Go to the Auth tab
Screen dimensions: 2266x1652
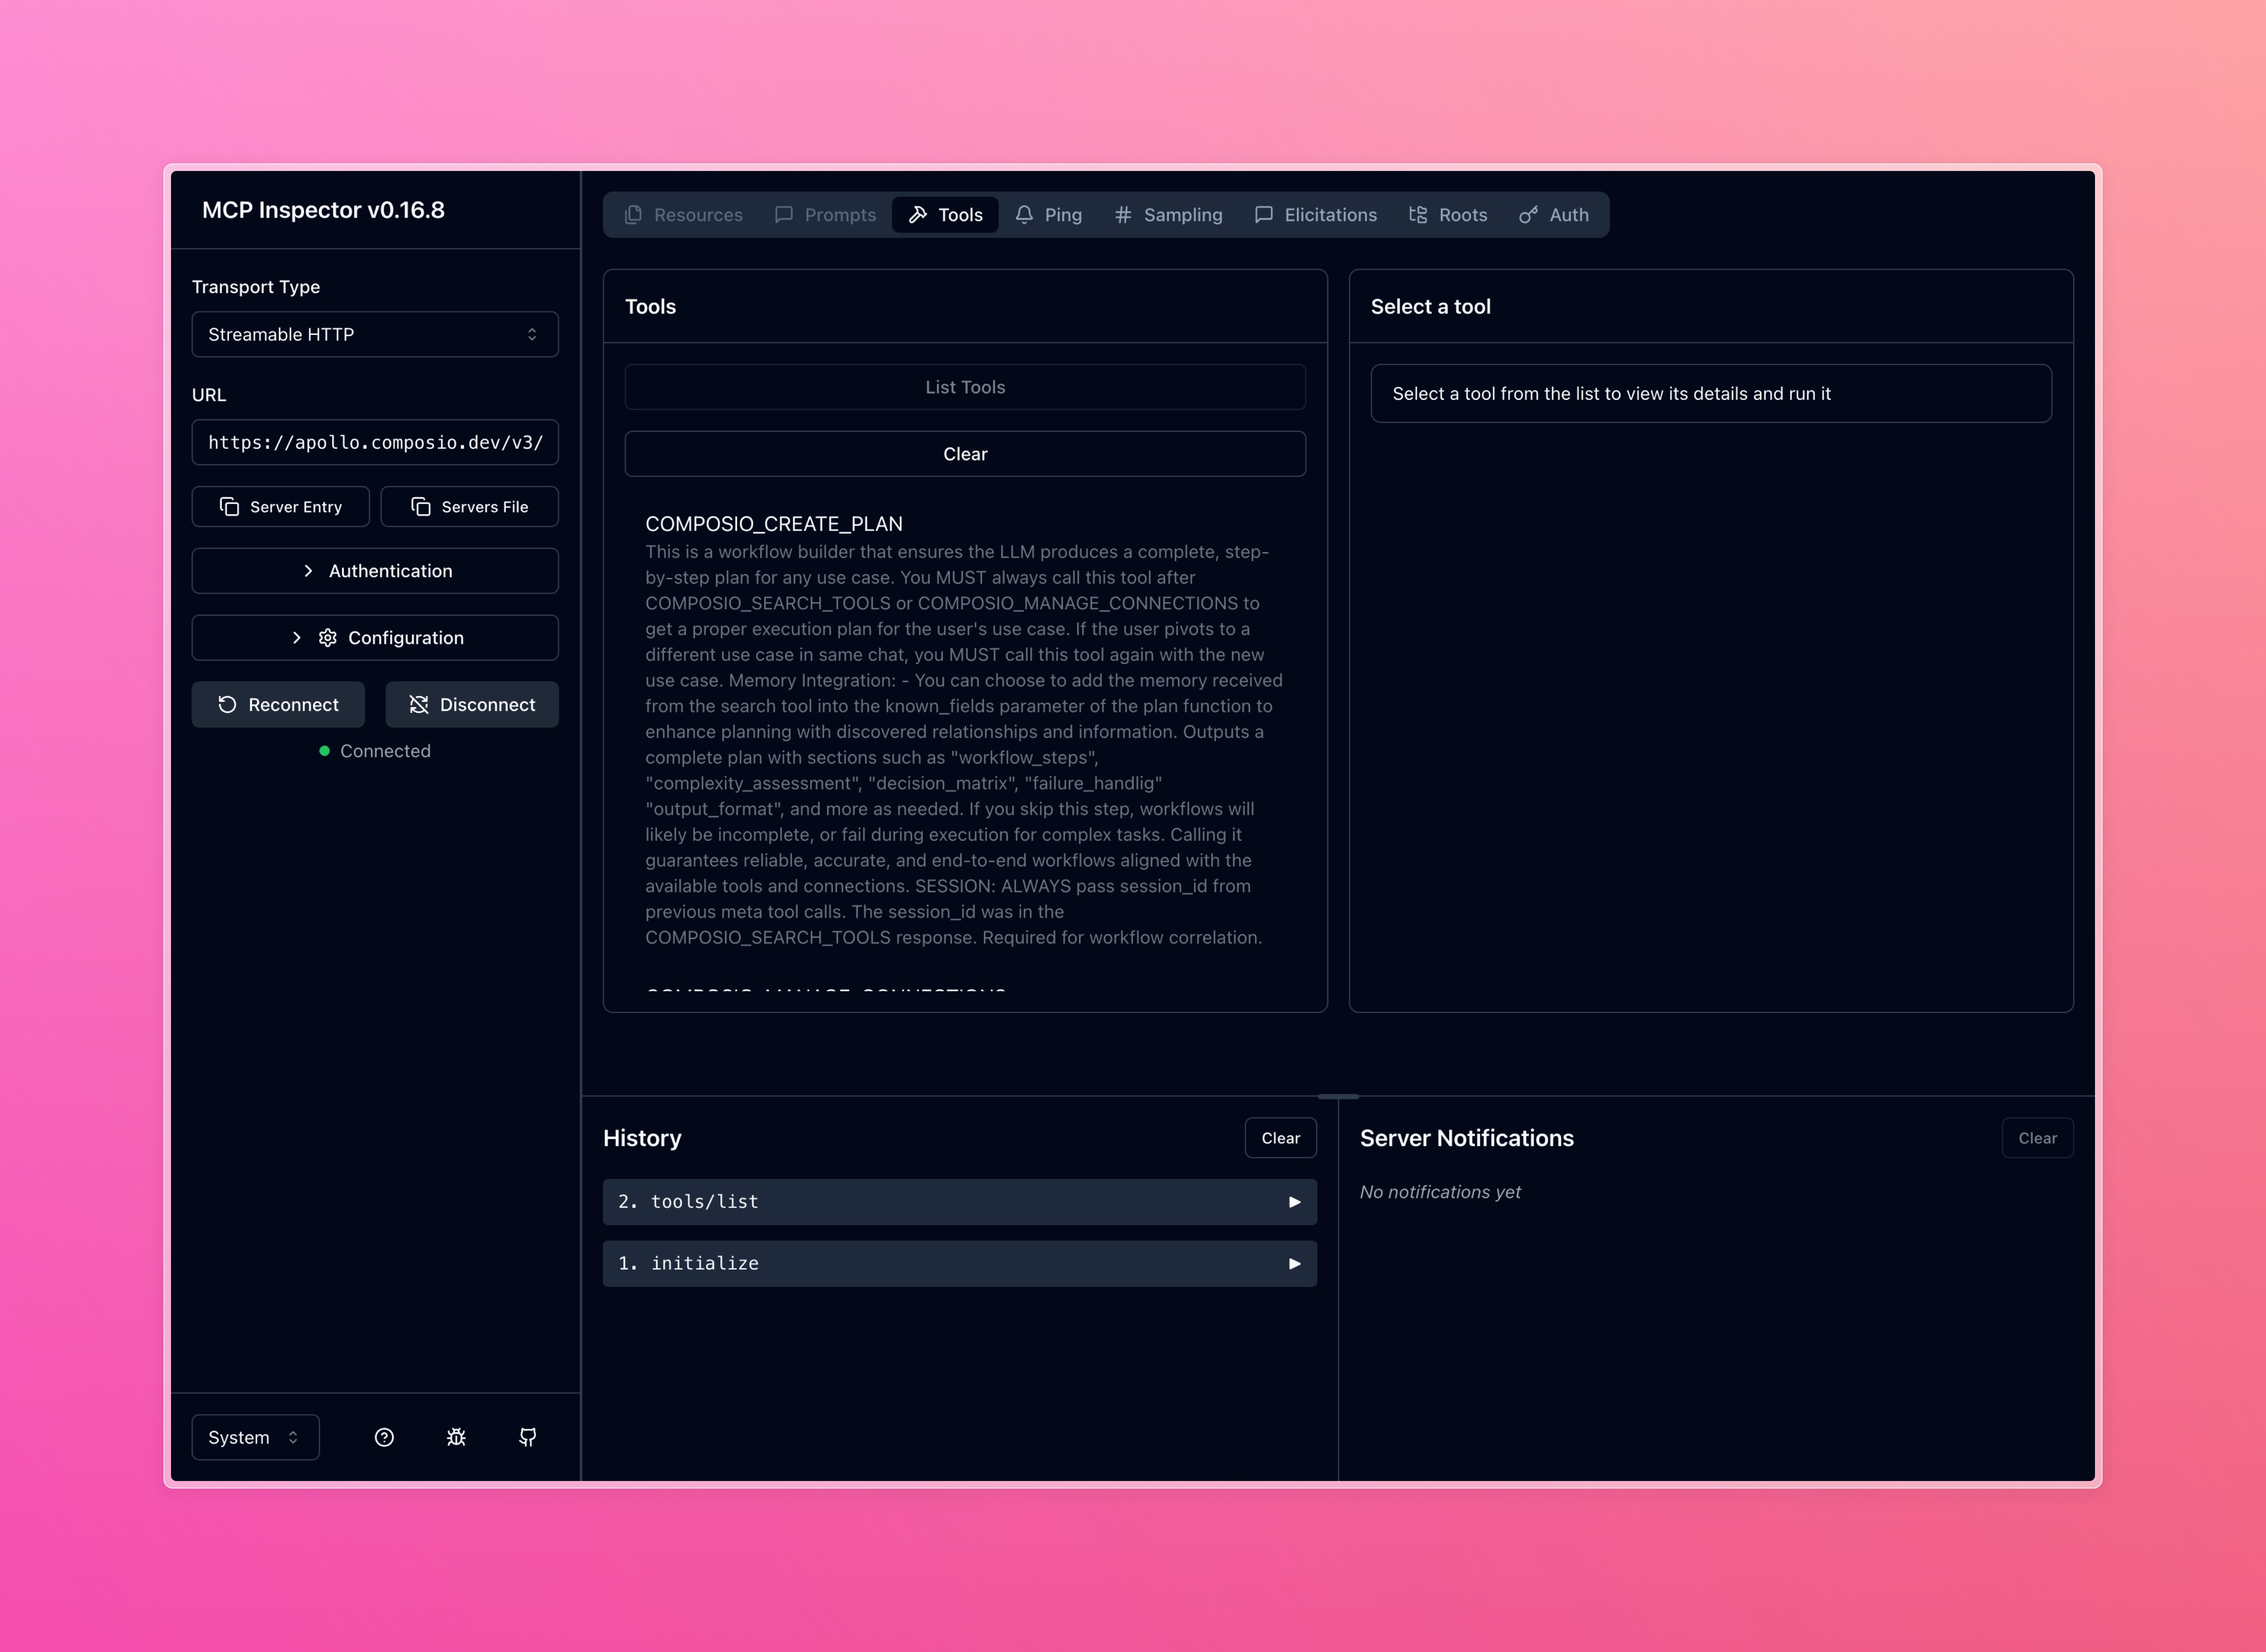click(1553, 215)
